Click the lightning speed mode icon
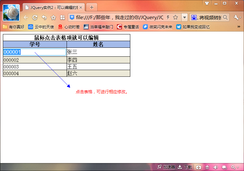 (x=168, y=17)
